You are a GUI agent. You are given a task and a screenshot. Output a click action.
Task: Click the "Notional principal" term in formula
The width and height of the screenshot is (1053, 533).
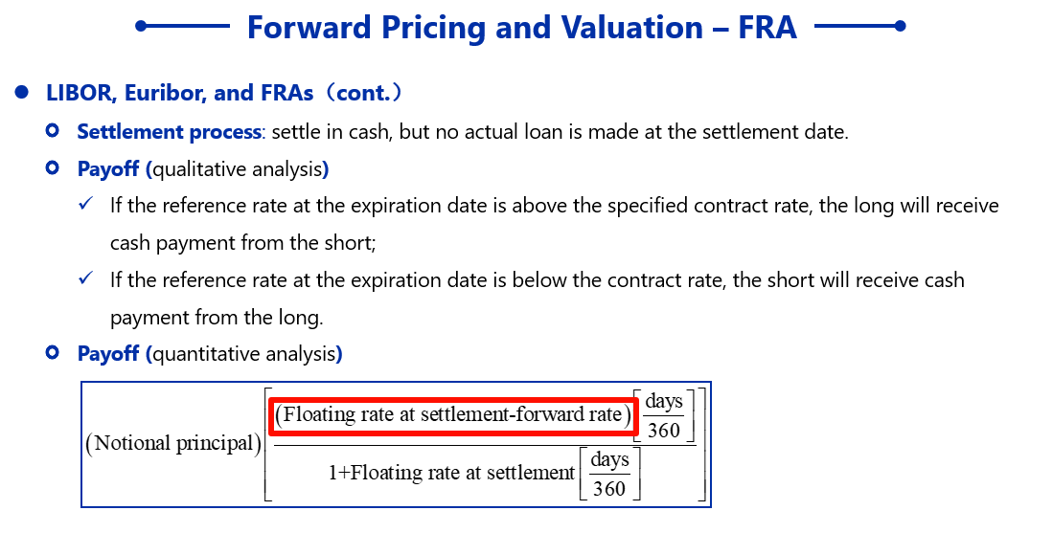coord(173,443)
